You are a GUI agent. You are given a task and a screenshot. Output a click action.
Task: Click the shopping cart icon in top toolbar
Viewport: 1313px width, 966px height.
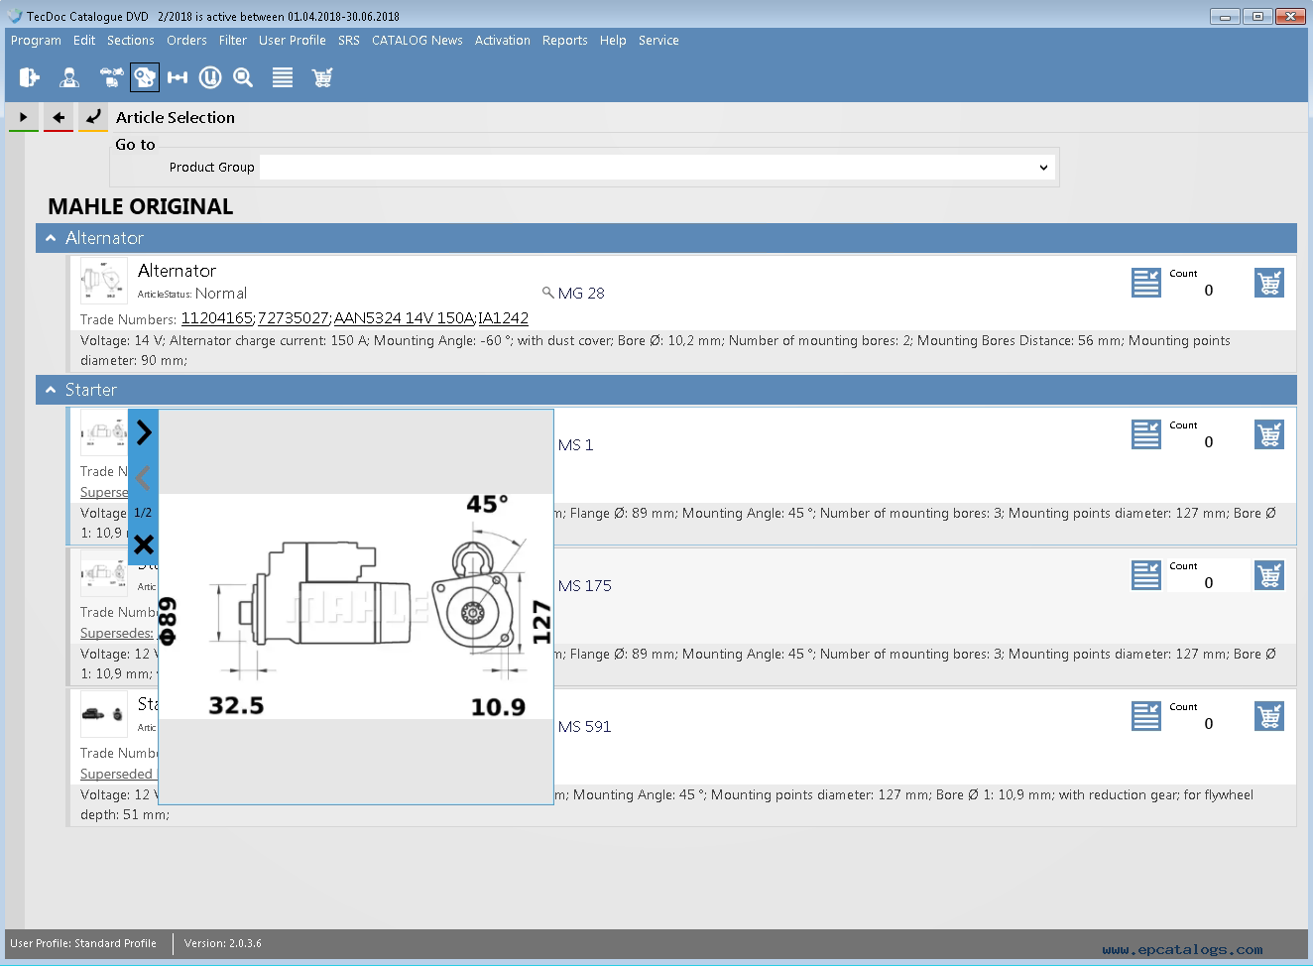pos(321,77)
